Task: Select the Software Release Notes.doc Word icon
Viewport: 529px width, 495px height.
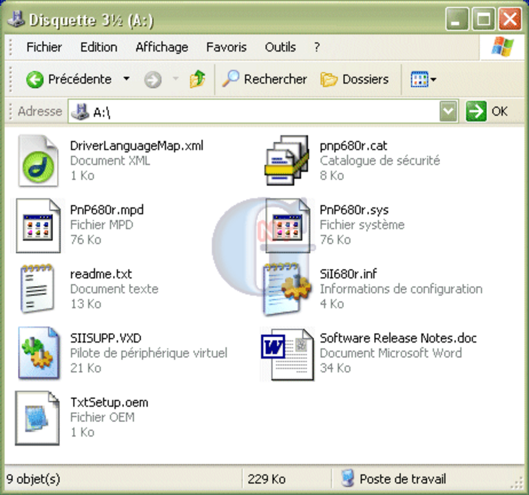Action: 287,354
